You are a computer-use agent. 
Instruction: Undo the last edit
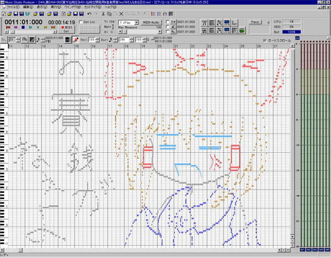(x=89, y=14)
